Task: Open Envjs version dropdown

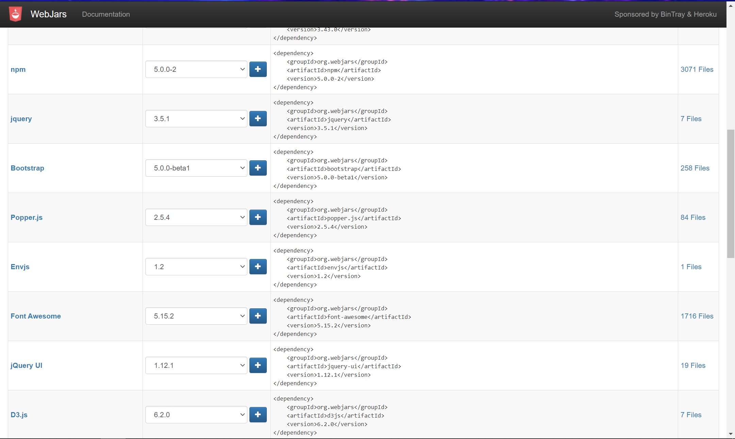Action: click(196, 266)
